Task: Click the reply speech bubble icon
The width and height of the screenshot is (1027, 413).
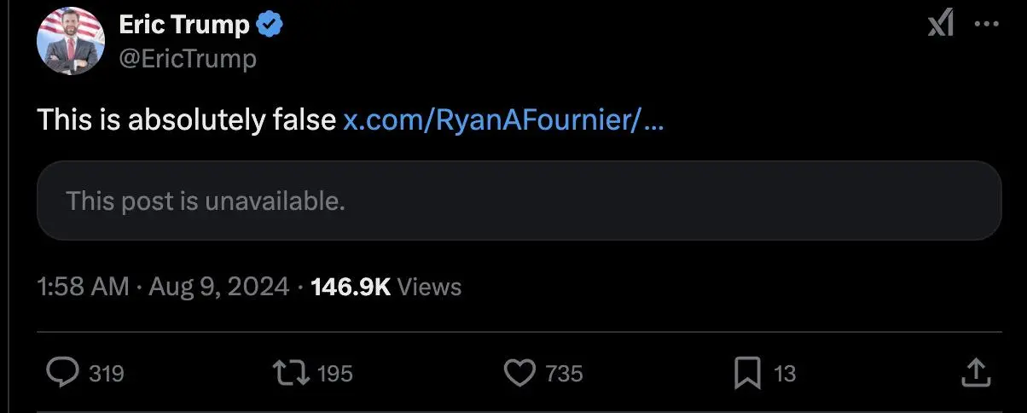Action: (62, 373)
